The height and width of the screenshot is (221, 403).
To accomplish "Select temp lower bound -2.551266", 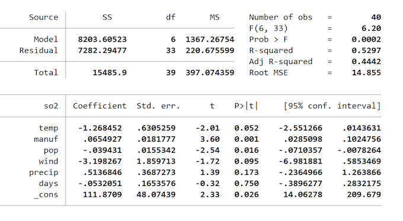I will pyautogui.click(x=300, y=128).
